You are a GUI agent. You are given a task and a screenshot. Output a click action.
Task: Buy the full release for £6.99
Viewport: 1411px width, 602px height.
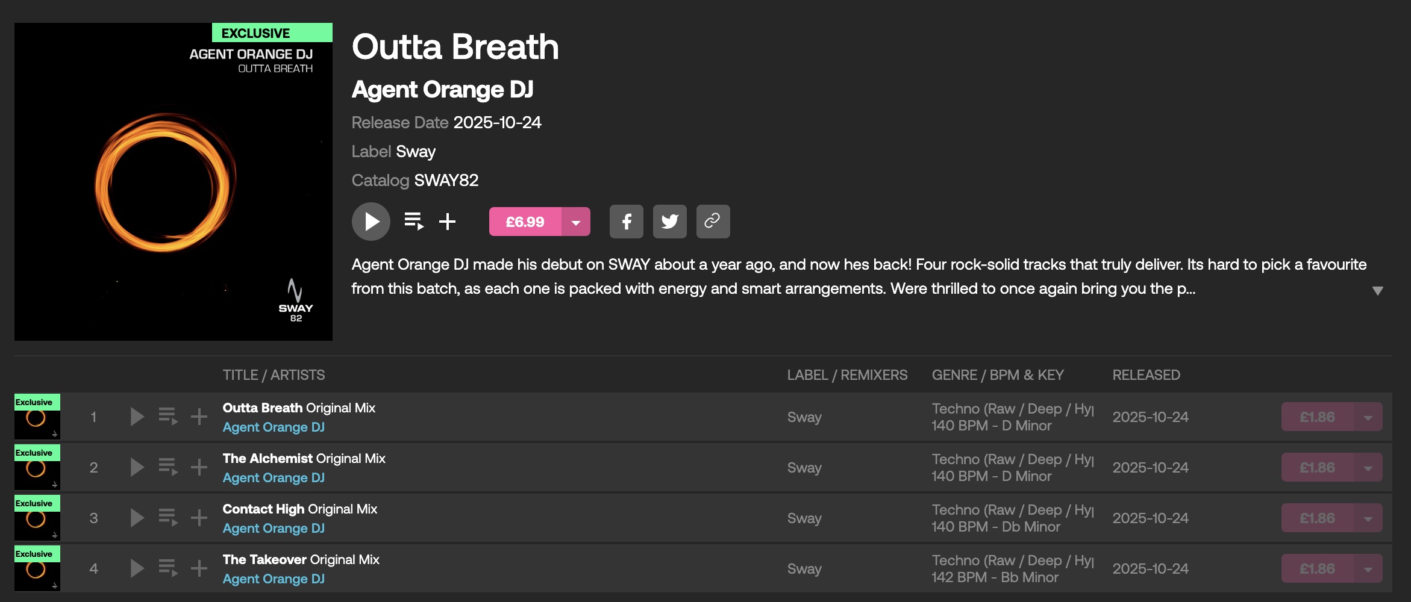click(525, 222)
